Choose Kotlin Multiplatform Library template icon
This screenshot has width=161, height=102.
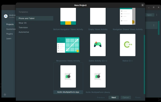click(98, 76)
